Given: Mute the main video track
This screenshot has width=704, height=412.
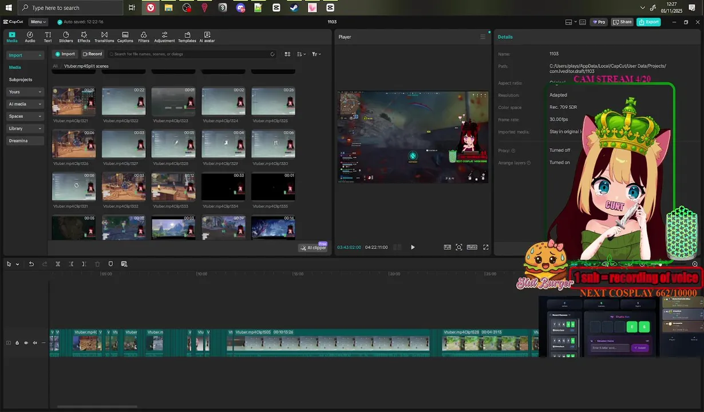Looking at the screenshot, I should pyautogui.click(x=35, y=343).
